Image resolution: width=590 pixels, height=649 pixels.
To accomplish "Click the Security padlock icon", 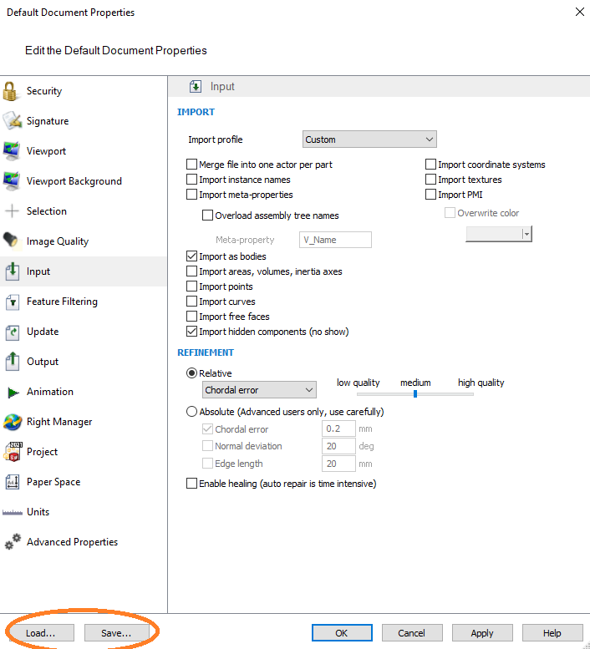I will [12, 91].
